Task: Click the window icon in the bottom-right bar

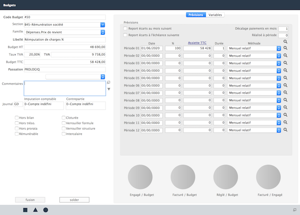Action: (x=295, y=210)
